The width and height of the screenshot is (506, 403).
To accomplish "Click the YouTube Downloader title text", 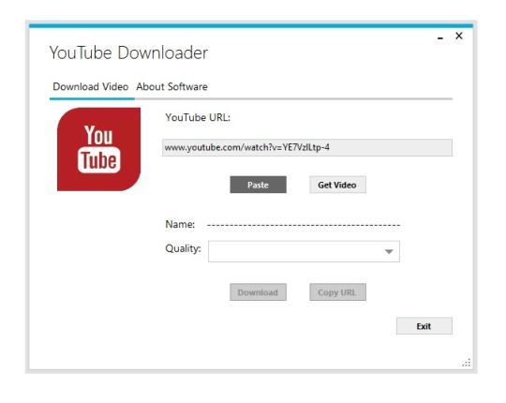I will 128,52.
